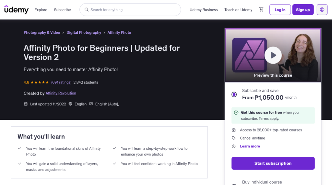
Task: Open language selector globe button
Action: [x=322, y=10]
